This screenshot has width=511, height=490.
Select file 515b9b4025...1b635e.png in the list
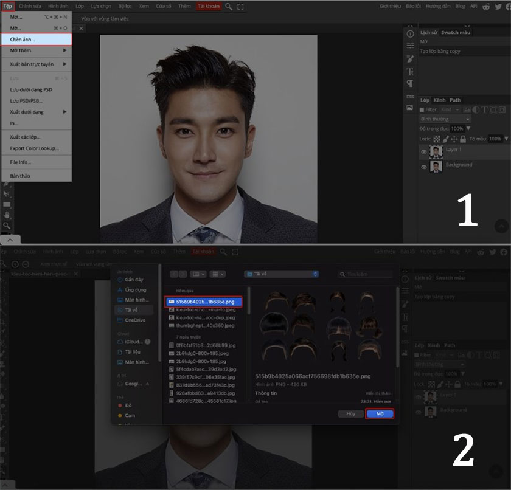pyautogui.click(x=204, y=302)
